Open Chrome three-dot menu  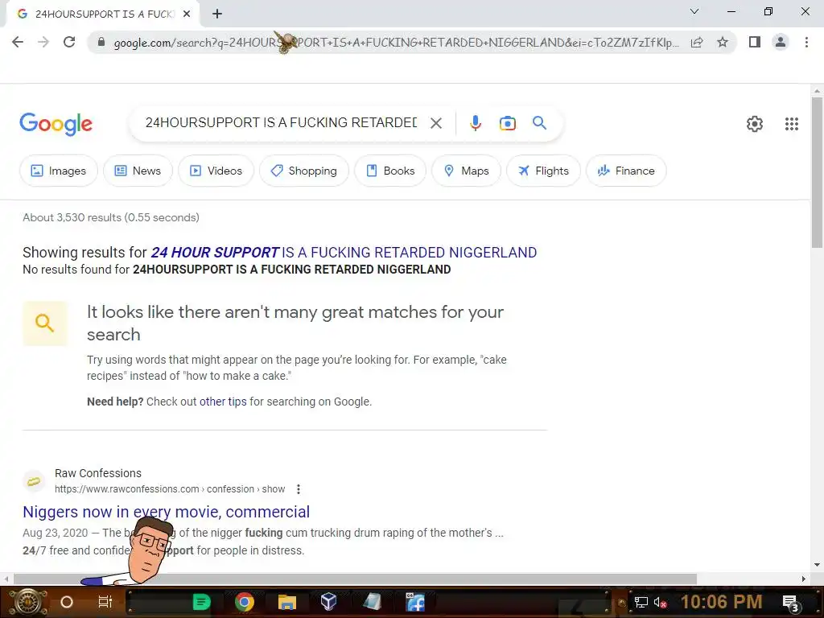point(806,42)
